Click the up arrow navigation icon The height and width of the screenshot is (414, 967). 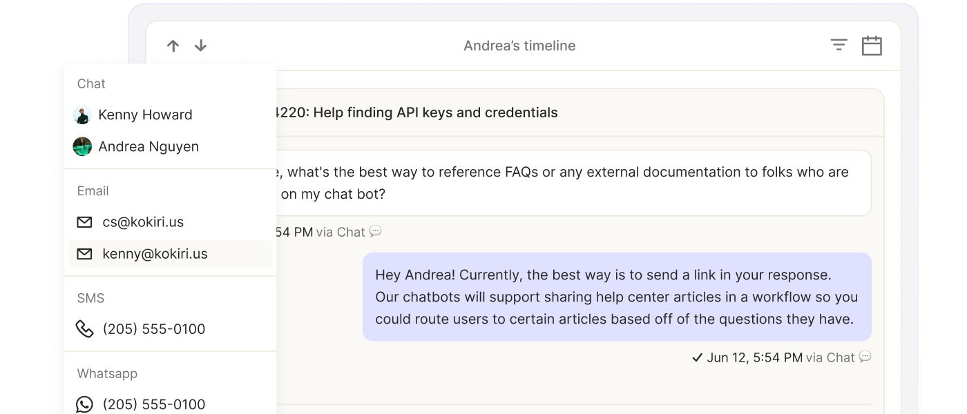click(173, 46)
